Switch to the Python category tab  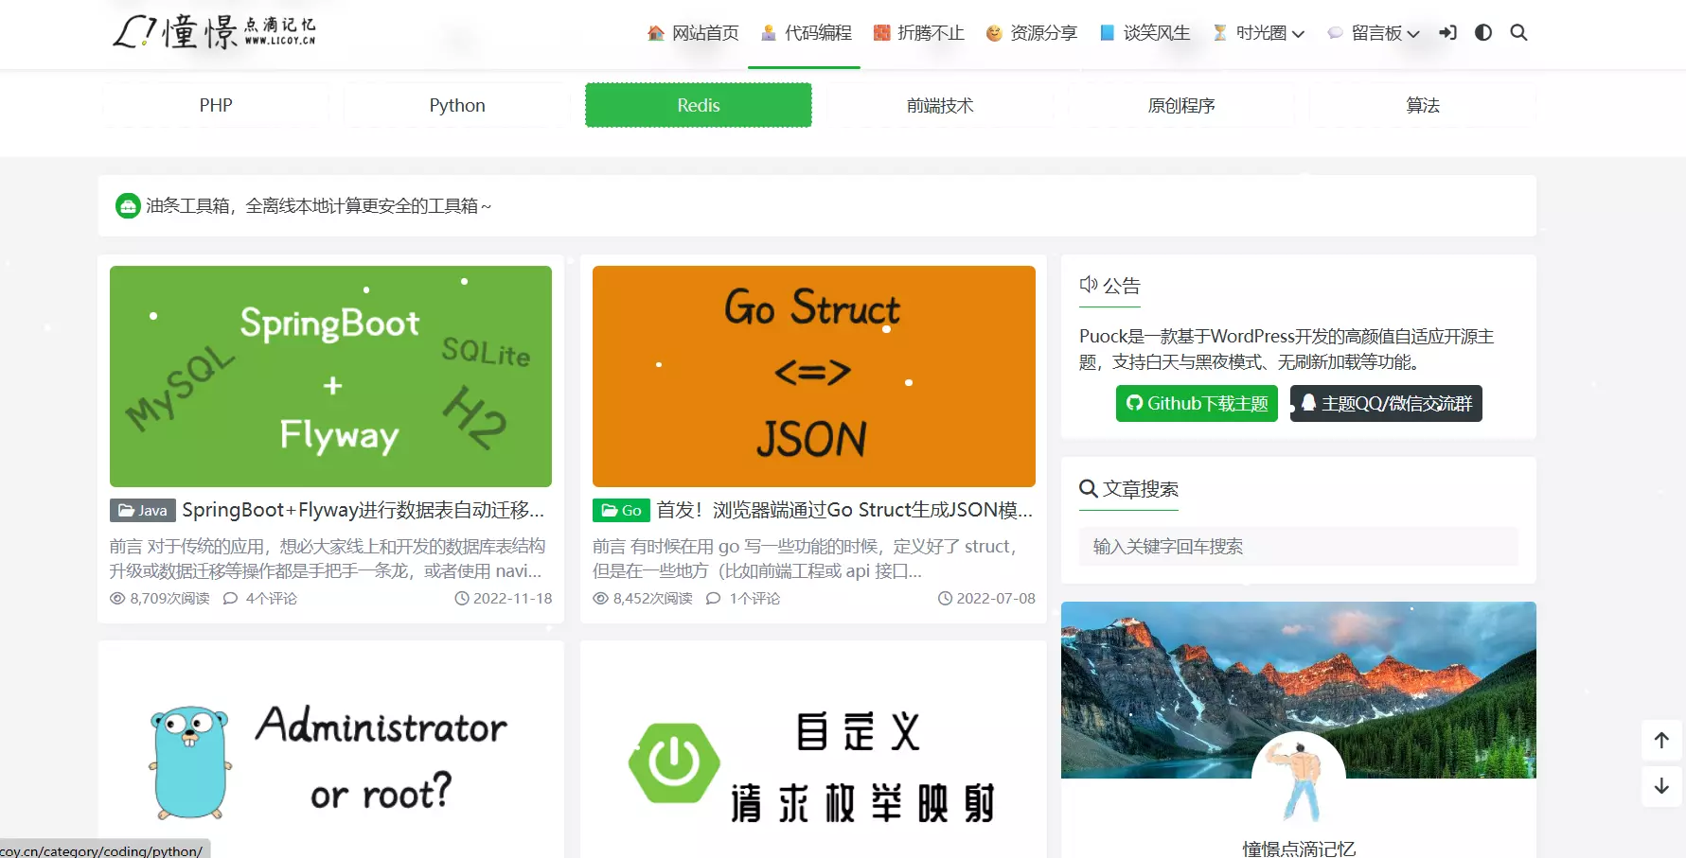[x=457, y=105]
